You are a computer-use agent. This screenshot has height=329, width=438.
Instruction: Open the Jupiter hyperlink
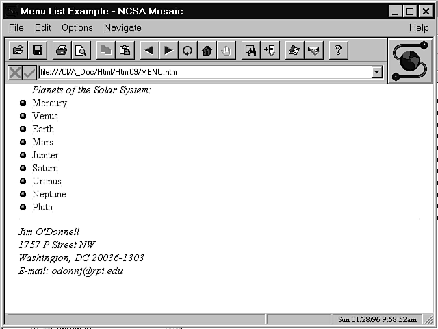click(45, 156)
